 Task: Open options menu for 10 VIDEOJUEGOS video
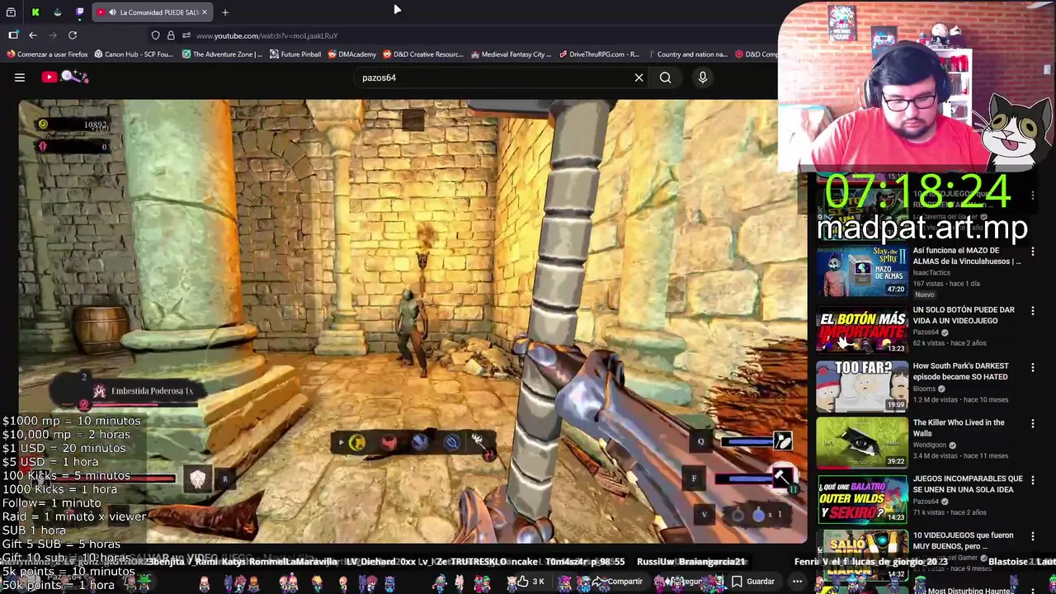click(x=1032, y=536)
